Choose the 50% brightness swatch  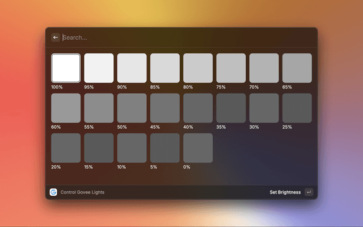(x=132, y=108)
